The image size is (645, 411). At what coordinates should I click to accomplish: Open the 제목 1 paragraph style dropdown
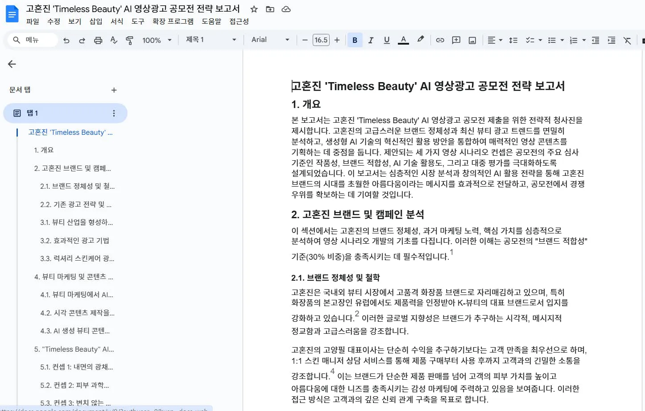coord(210,40)
